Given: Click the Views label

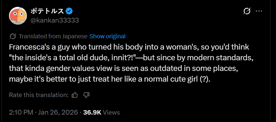Looking at the screenshot, I should tap(111, 113).
